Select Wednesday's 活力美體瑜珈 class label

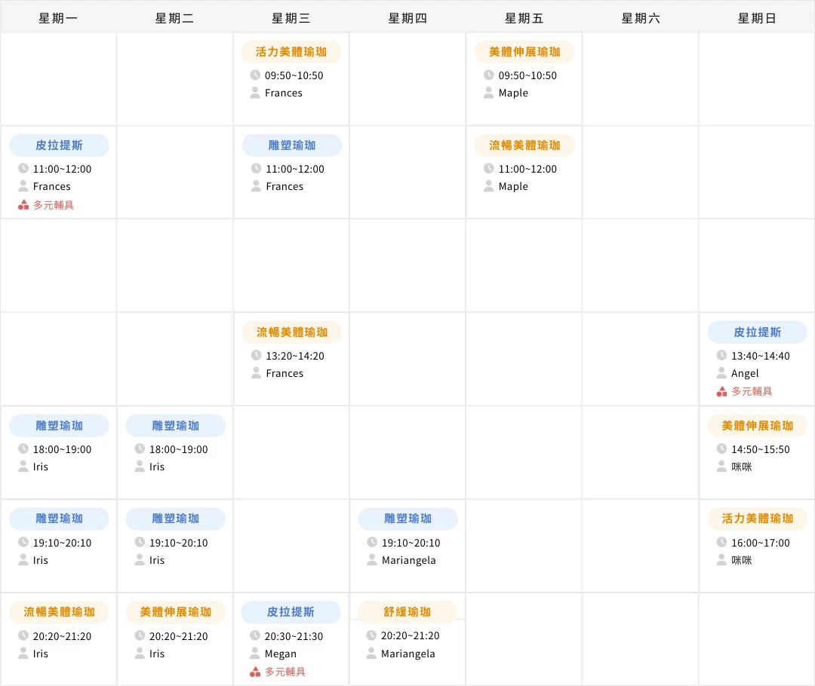coord(291,51)
